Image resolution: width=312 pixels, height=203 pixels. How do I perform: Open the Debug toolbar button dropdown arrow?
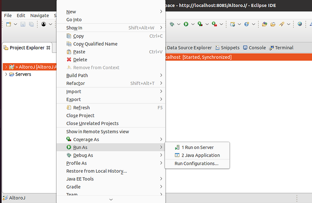click(179, 24)
